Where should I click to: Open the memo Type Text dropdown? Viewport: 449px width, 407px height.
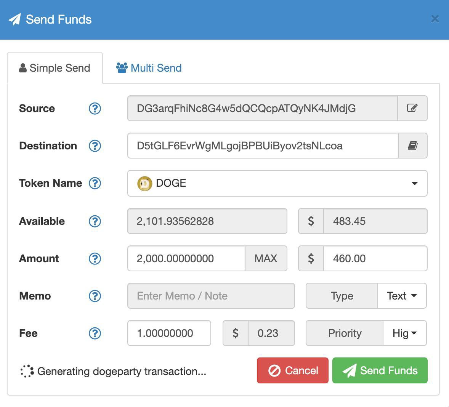[x=402, y=296]
